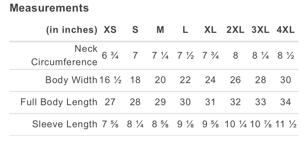Select the L sleeve length value 9 ⅛
The width and height of the screenshot is (308, 142).
[185, 124]
